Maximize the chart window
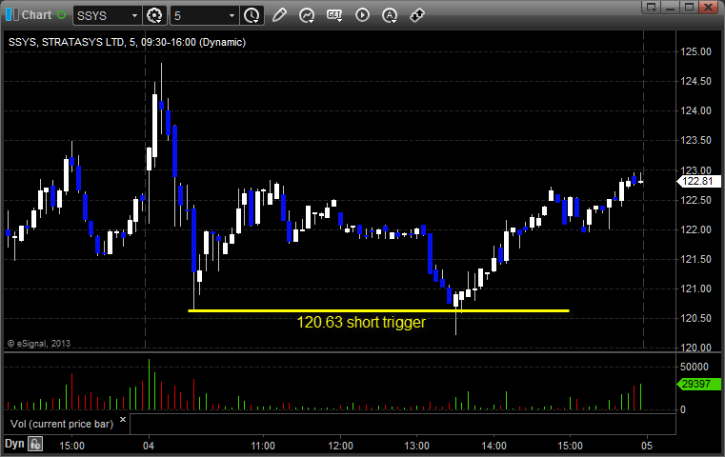Viewport: 725px width, 457px height. tap(689, 7)
